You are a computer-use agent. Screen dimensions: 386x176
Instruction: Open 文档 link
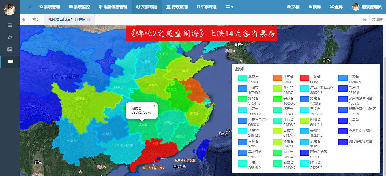pyautogui.click(x=293, y=7)
